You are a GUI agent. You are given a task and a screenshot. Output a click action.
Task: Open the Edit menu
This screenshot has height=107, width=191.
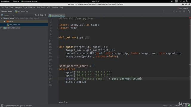pos(7,7)
